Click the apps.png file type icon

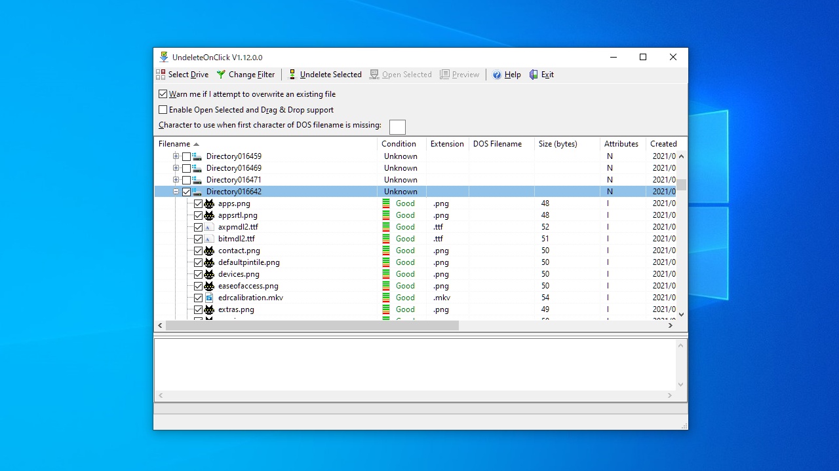click(209, 203)
